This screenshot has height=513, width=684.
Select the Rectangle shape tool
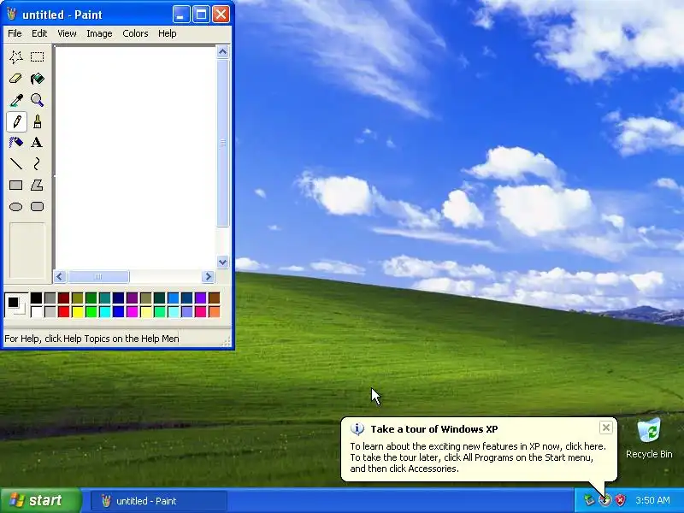(x=16, y=186)
